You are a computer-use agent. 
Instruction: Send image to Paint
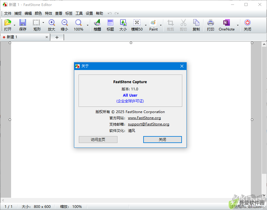pos(153,25)
